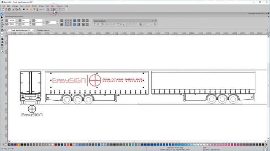Open the toolbar overflow dropdown arrow
270x151 pixels.
click(x=66, y=10)
